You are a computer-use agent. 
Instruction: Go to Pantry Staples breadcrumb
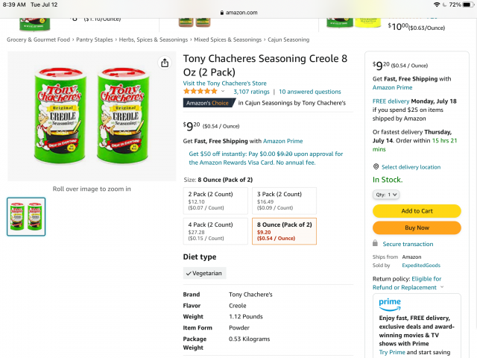point(95,40)
